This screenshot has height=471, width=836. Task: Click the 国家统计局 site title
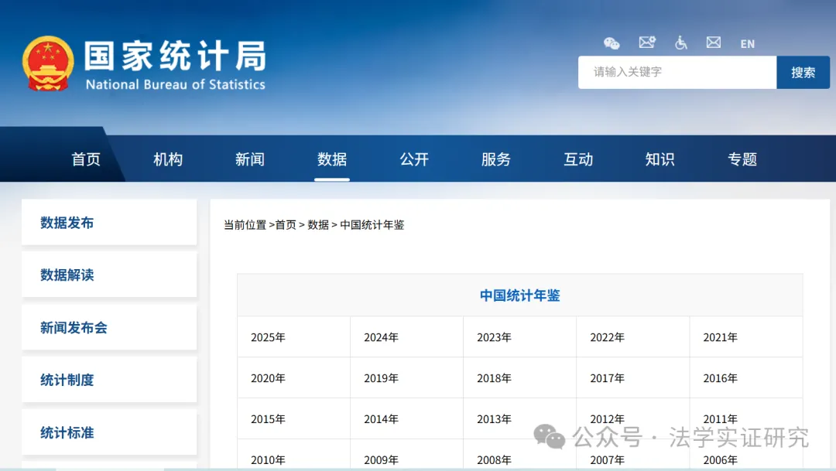(176, 56)
